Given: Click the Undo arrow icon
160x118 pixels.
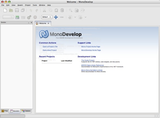Looking at the screenshot, I should pos(31,10).
